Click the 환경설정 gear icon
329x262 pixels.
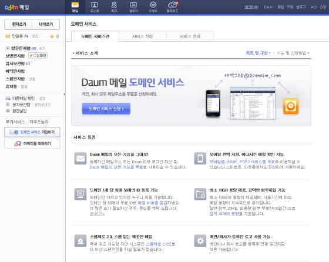[8, 111]
